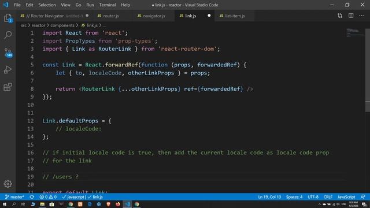Open the Edge browser taskbar icon

[90, 204]
